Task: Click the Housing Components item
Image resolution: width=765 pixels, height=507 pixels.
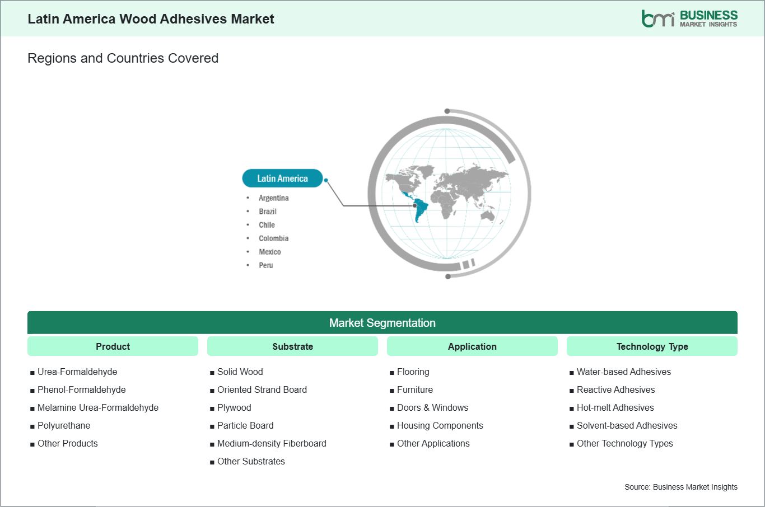Action: (440, 425)
